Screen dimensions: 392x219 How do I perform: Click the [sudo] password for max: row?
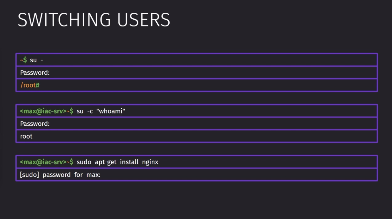coord(197,175)
